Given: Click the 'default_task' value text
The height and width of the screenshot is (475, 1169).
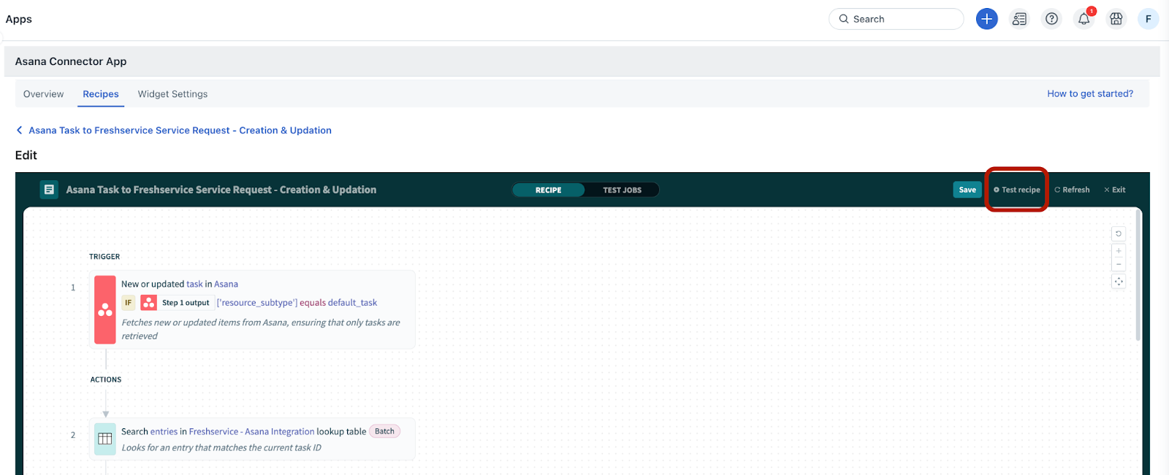Looking at the screenshot, I should 353,303.
